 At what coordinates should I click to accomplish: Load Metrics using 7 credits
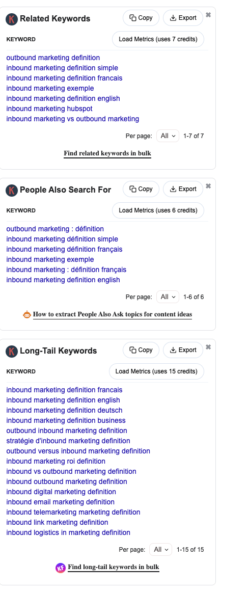pos(158,39)
